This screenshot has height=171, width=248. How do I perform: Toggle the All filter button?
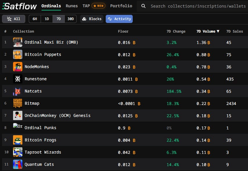[x=14, y=19]
